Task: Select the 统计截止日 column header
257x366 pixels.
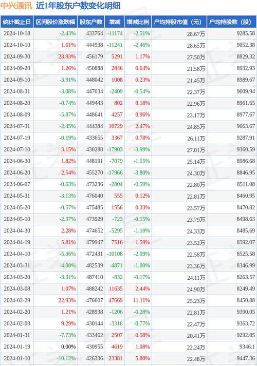Action: point(17,22)
